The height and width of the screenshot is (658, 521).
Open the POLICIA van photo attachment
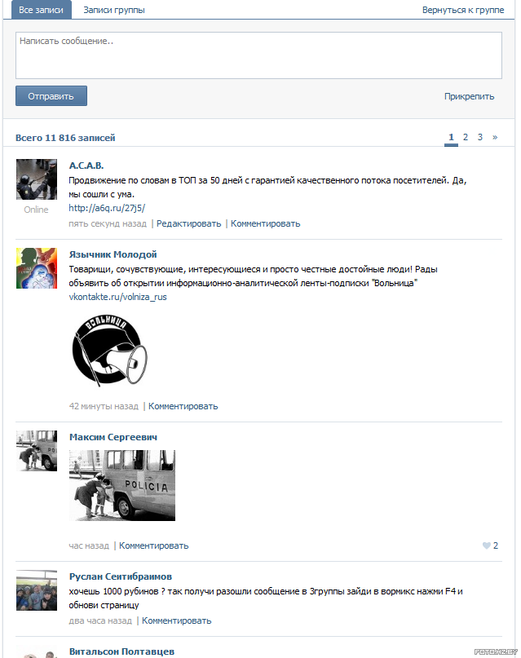[x=122, y=485]
